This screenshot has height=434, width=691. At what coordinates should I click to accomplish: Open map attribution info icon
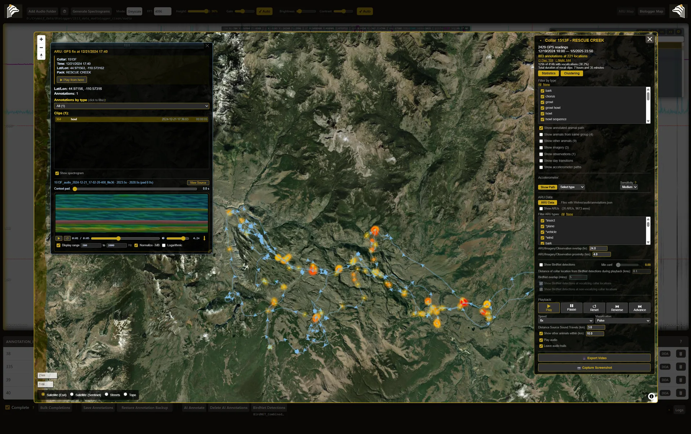point(651,396)
